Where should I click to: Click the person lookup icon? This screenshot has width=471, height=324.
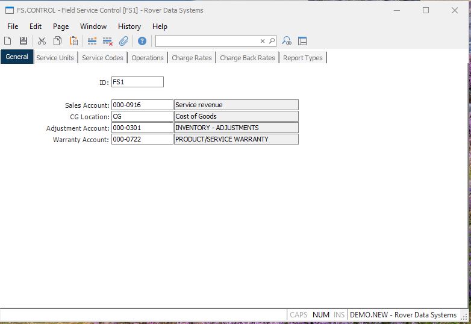pos(287,41)
